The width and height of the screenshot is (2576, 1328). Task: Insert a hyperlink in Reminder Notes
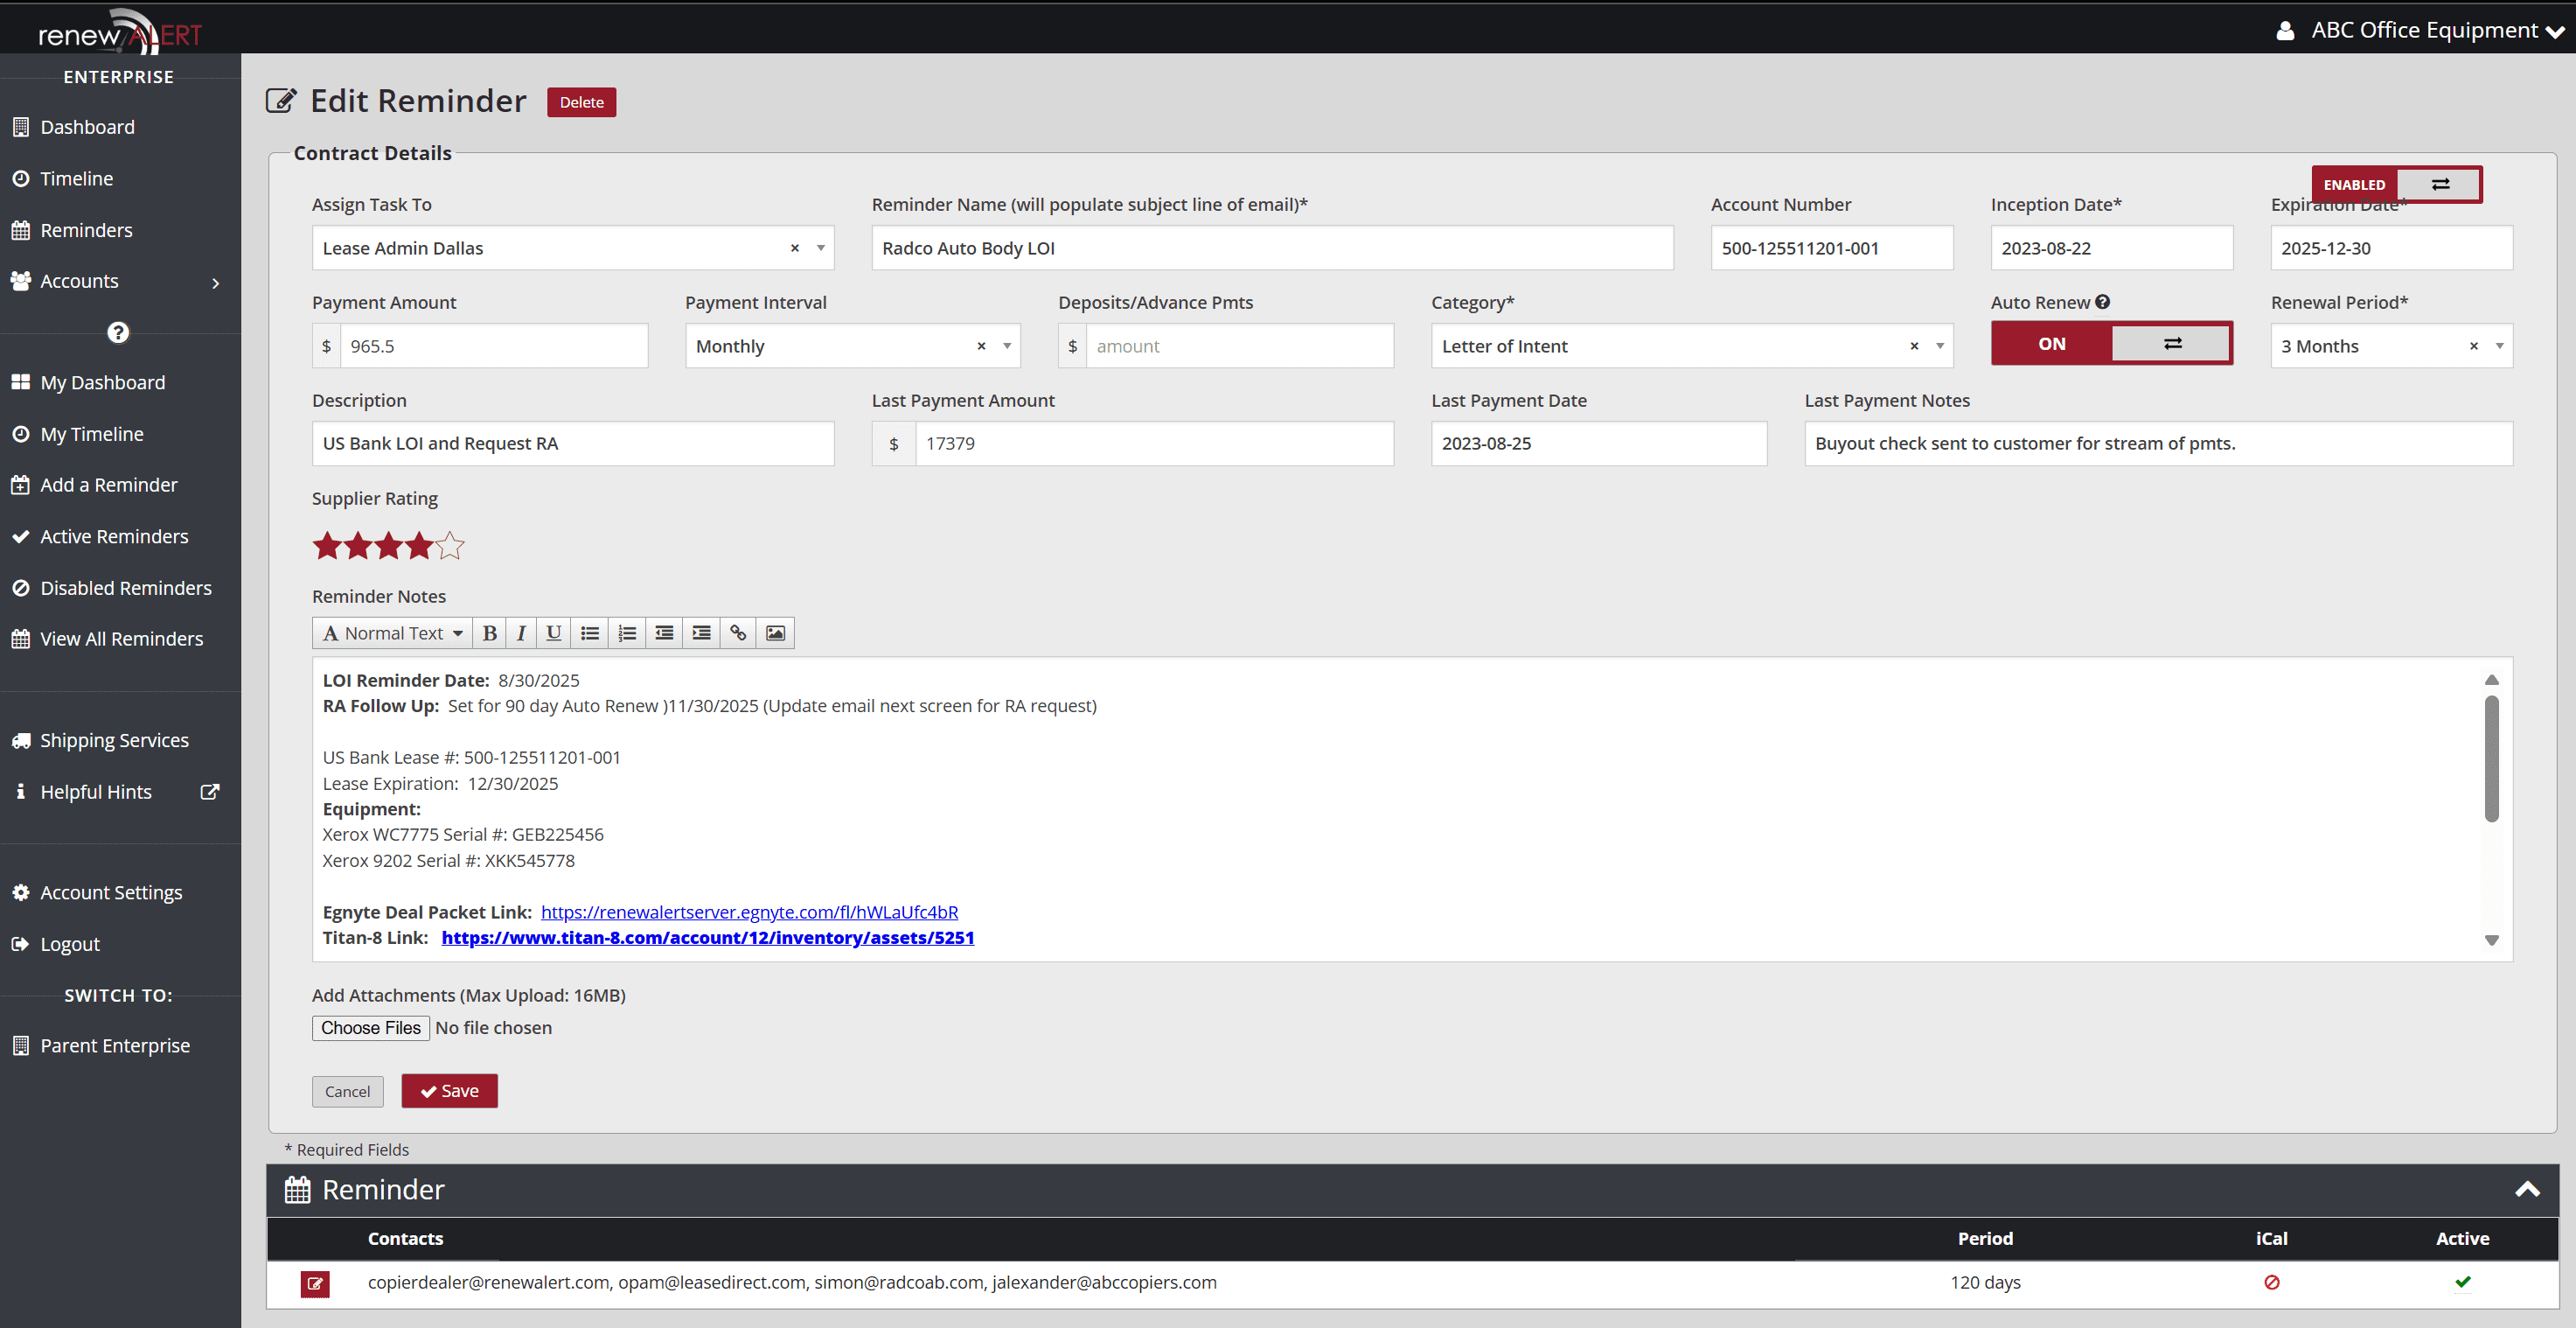[x=738, y=633]
